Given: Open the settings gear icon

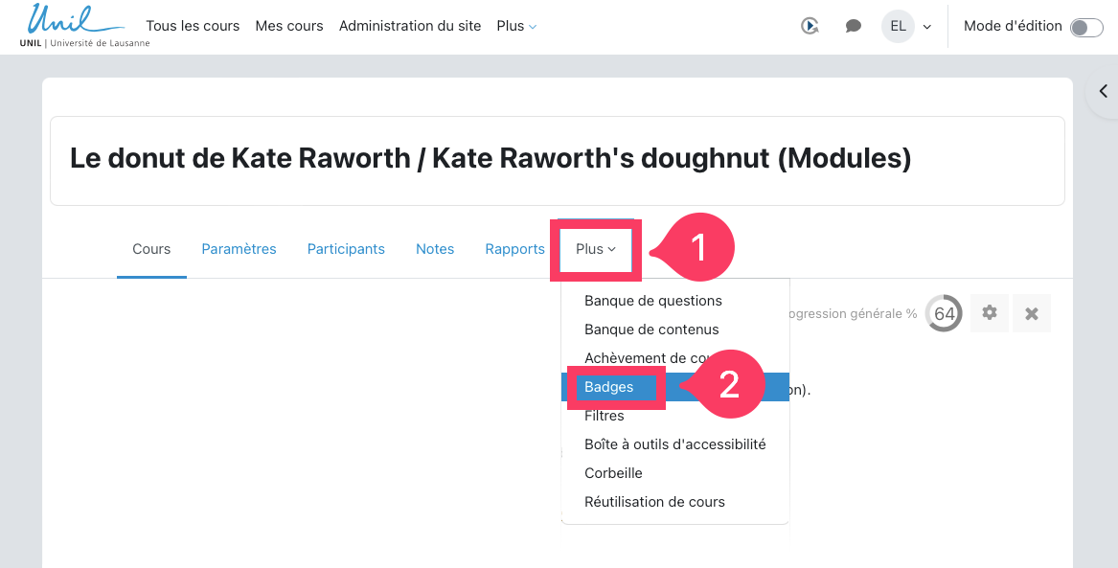Looking at the screenshot, I should pos(990,313).
